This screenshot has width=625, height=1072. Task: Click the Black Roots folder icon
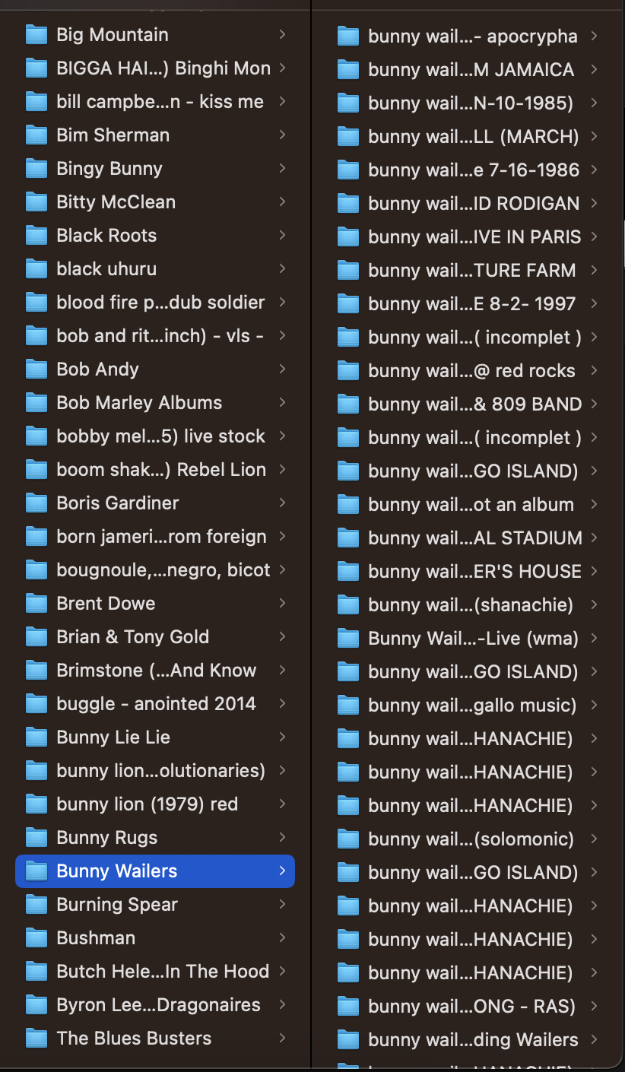(36, 236)
